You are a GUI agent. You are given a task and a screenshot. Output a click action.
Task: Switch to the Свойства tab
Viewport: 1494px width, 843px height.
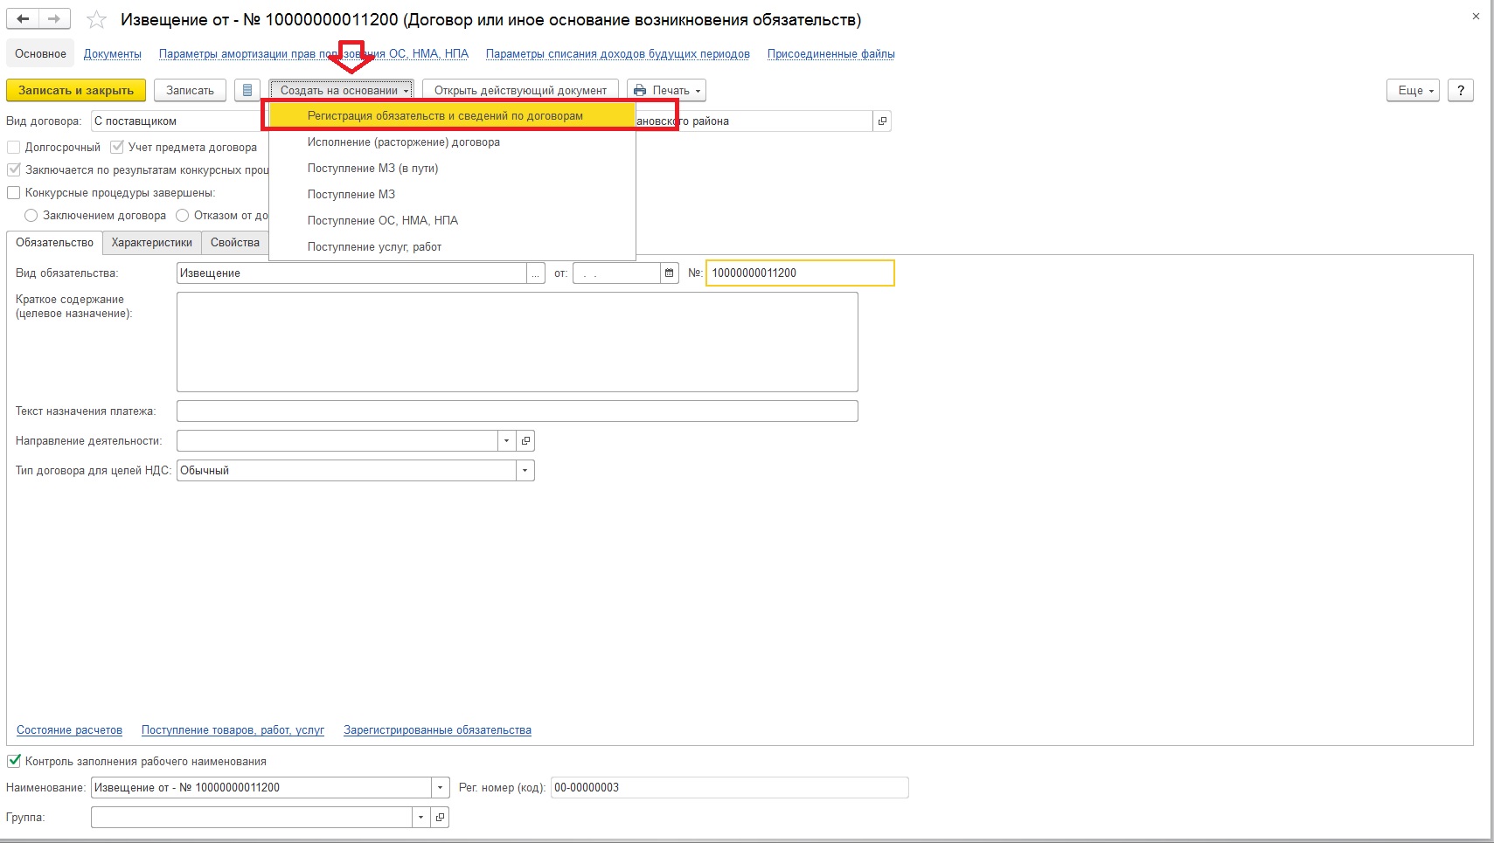(235, 243)
